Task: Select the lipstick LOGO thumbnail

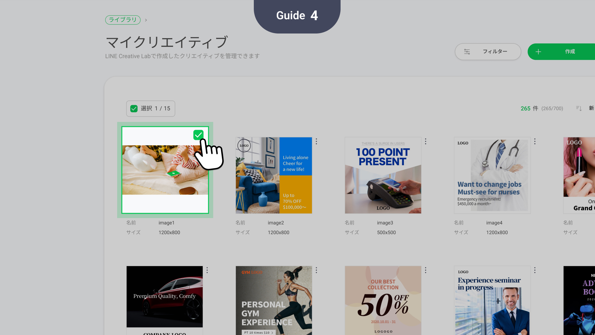Action: (x=579, y=175)
